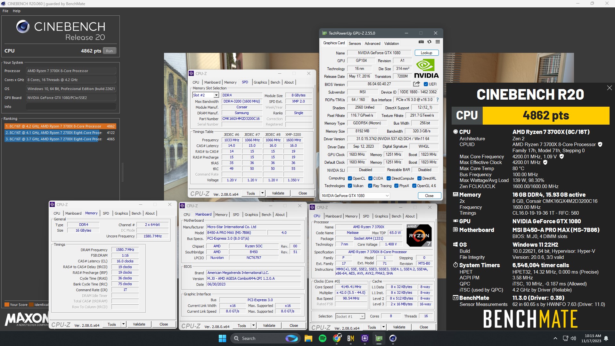Image resolution: width=615 pixels, height=346 pixels.
Task: Open the volume control in system tray
Action: pyautogui.click(x=573, y=338)
